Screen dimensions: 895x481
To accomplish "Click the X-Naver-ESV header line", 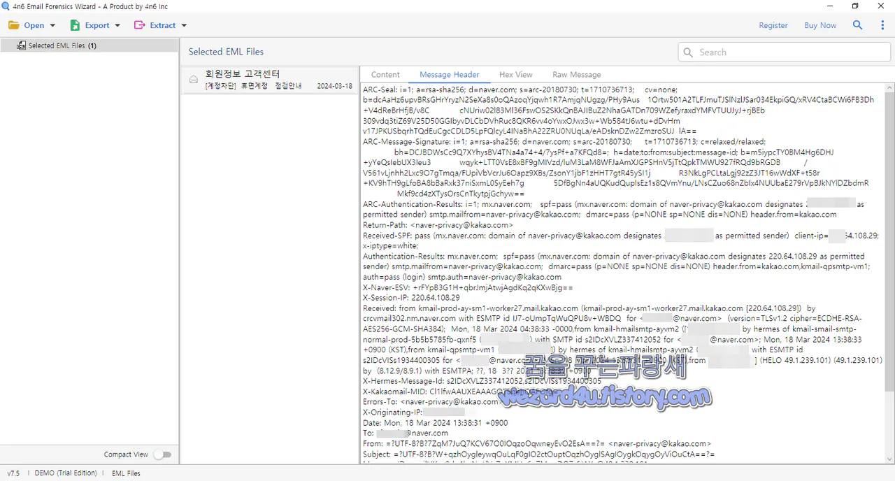I will 468,287.
